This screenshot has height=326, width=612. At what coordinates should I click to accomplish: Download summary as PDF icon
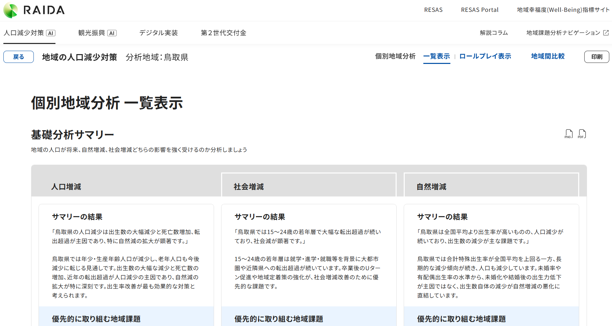[x=582, y=134]
